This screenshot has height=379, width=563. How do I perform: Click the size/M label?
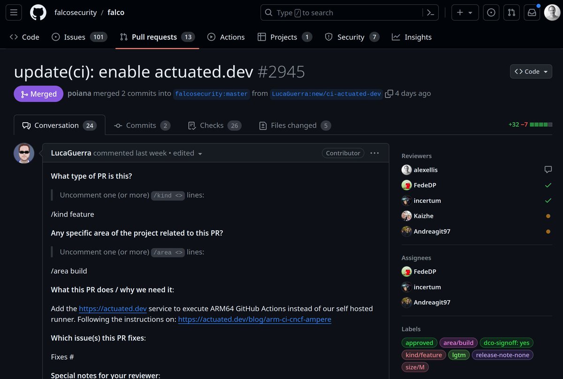point(415,367)
